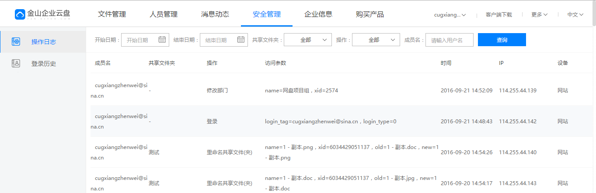The image size is (596, 193).
Task: Switch to the 文件管理 tab
Action: [x=112, y=14]
